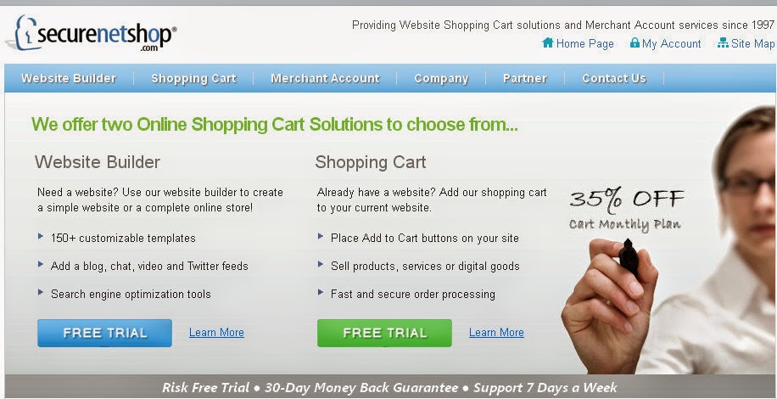Click the padlock icon beside My Account

(634, 42)
